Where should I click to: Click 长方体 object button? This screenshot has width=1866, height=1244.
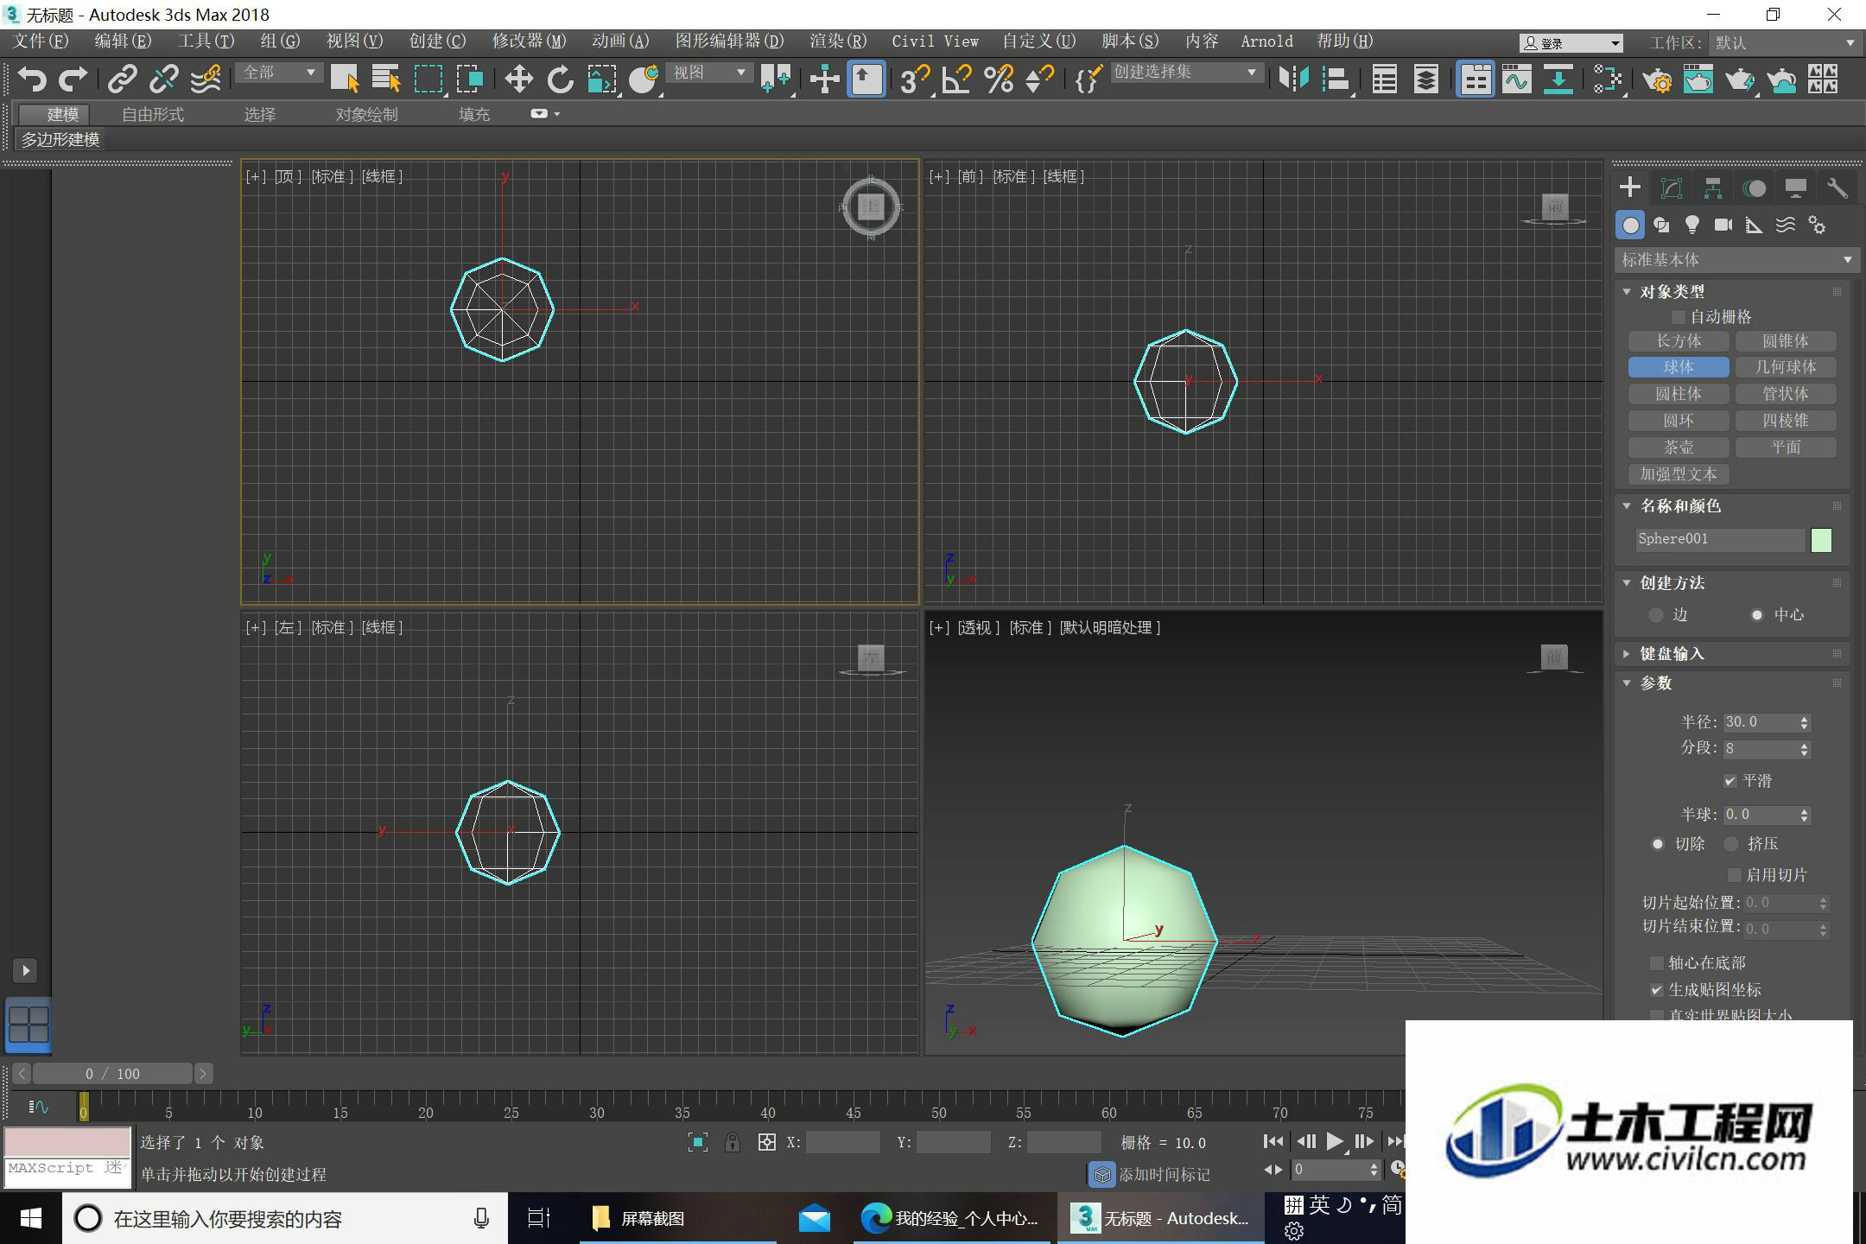[1679, 341]
